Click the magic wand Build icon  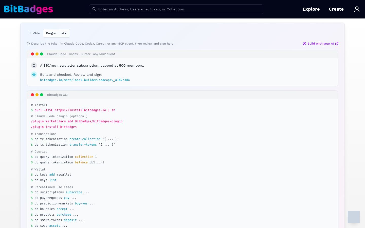[304, 44]
